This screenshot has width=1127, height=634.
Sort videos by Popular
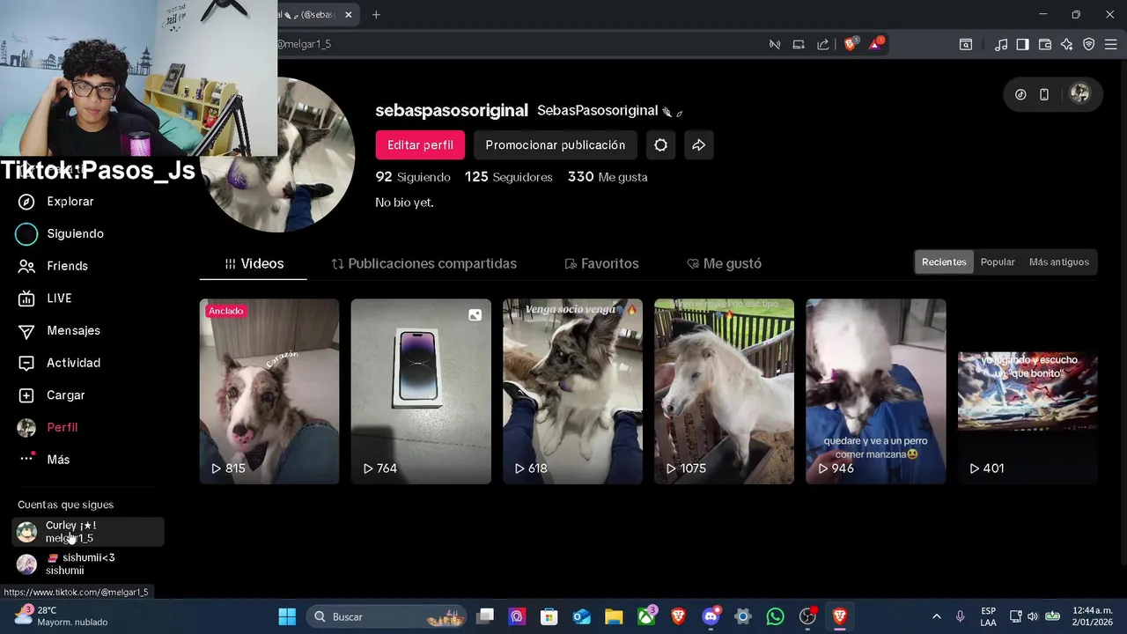coord(998,262)
